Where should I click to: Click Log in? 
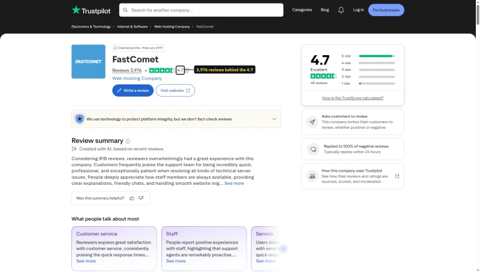click(358, 10)
